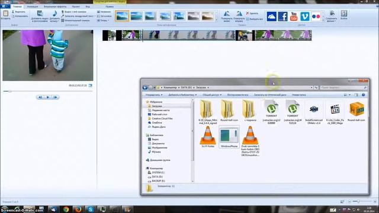Viewport: 379px width, 213px height.
Task: Remove the selected clip with red X
Action: [x=252, y=13]
